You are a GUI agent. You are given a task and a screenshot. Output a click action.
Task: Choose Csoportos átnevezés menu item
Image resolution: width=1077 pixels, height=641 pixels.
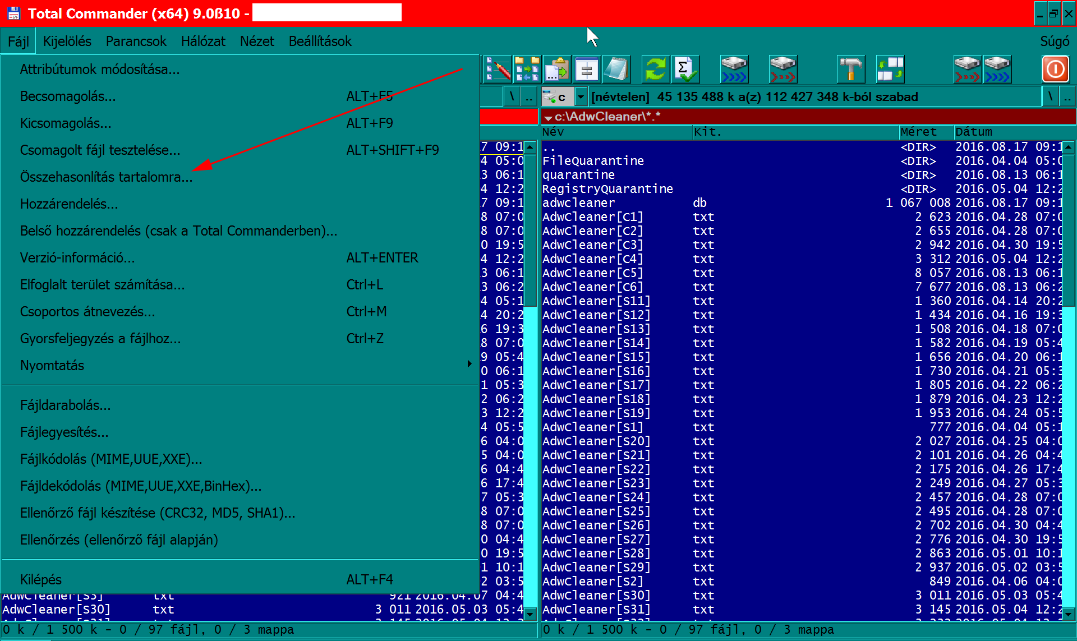(x=240, y=311)
